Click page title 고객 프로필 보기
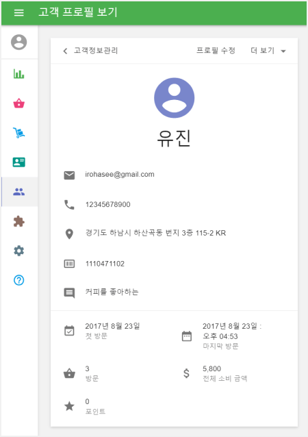Image resolution: width=308 pixels, height=437 pixels. point(78,12)
